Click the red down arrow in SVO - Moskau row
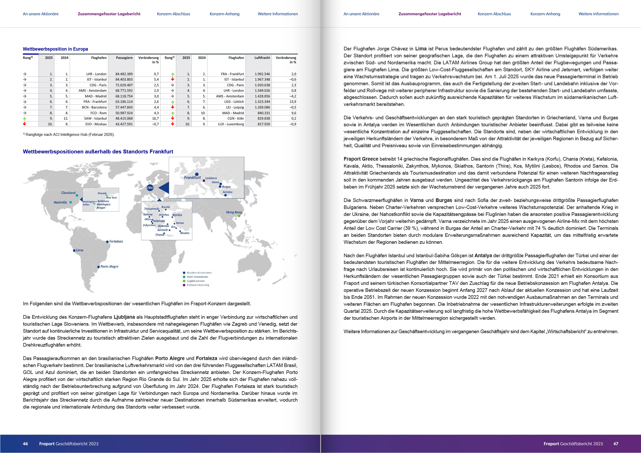This screenshot has height=453, width=641. pyautogui.click(x=25, y=124)
